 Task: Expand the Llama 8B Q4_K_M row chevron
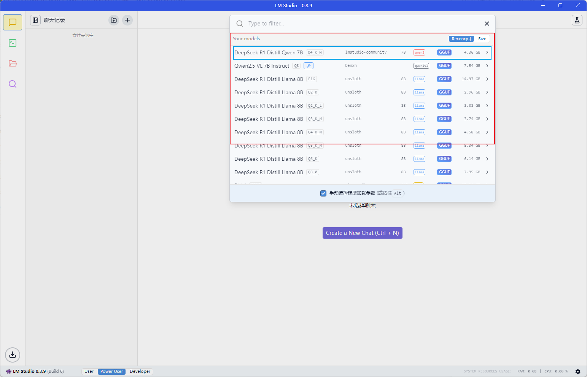[487, 132]
